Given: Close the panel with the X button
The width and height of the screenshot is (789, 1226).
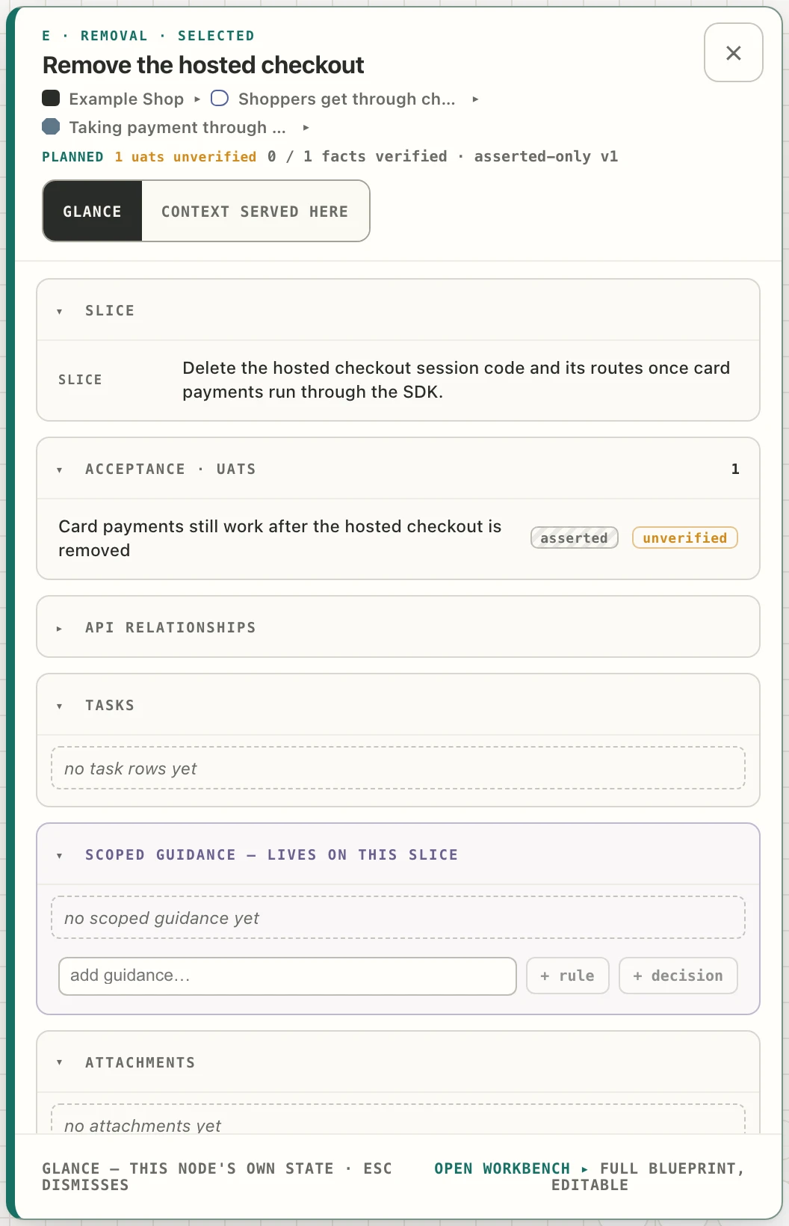Looking at the screenshot, I should click(x=733, y=52).
